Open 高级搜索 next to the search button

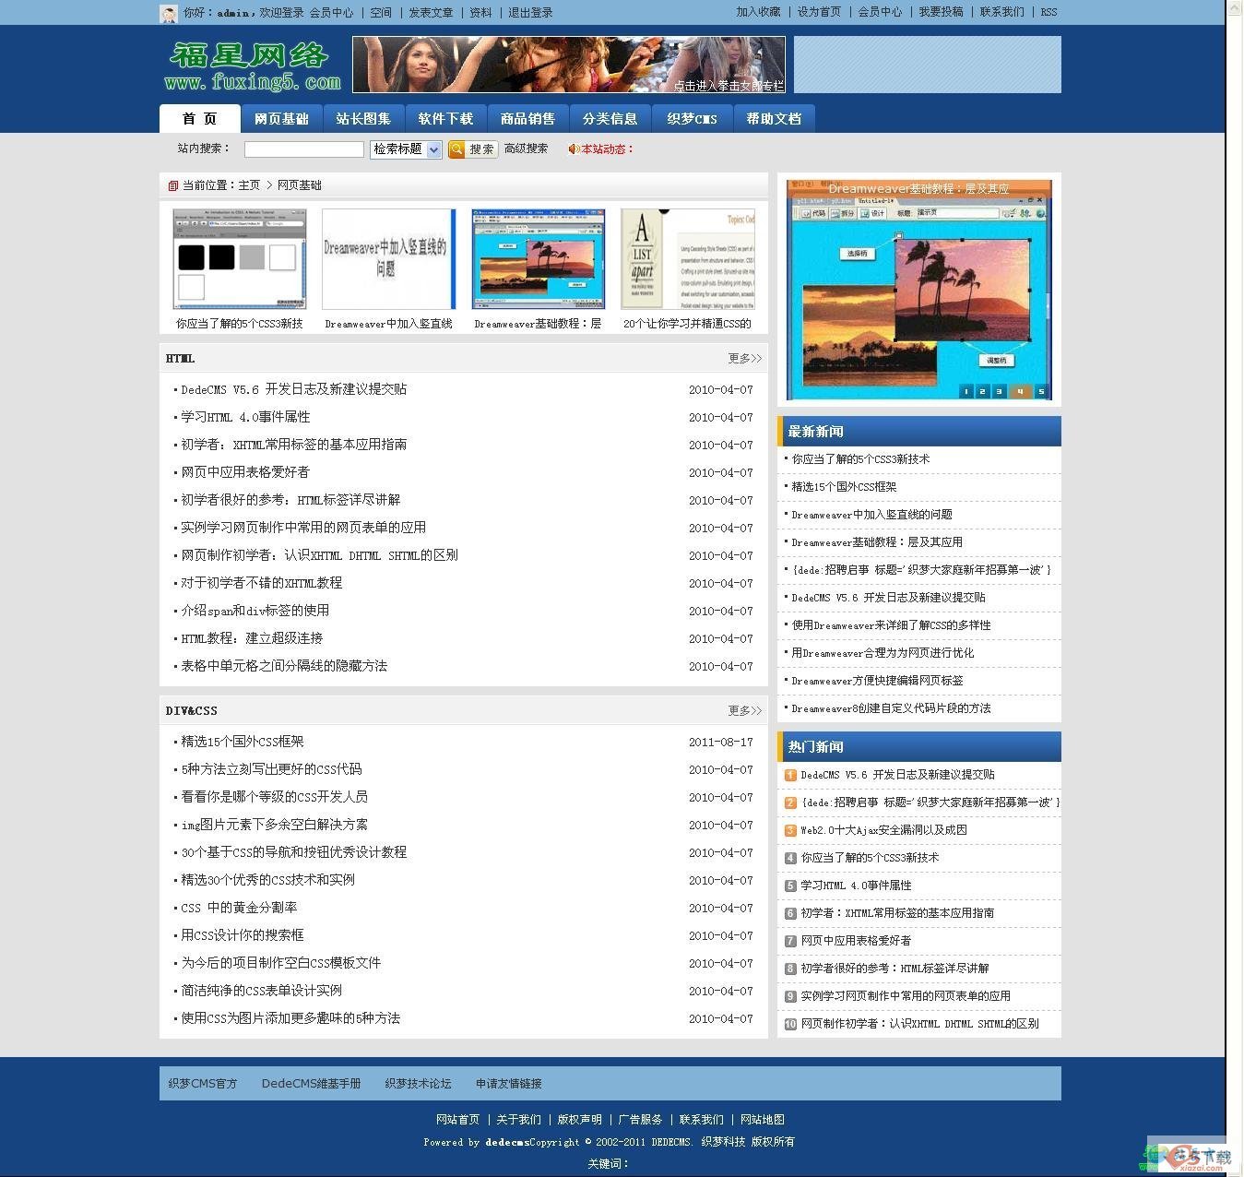pos(525,149)
